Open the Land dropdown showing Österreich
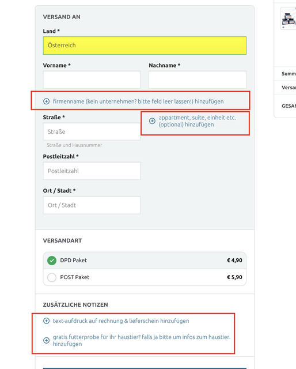296x369 pixels. [145, 46]
